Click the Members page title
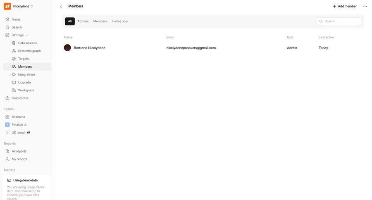This screenshot has height=200, width=372. [76, 6]
